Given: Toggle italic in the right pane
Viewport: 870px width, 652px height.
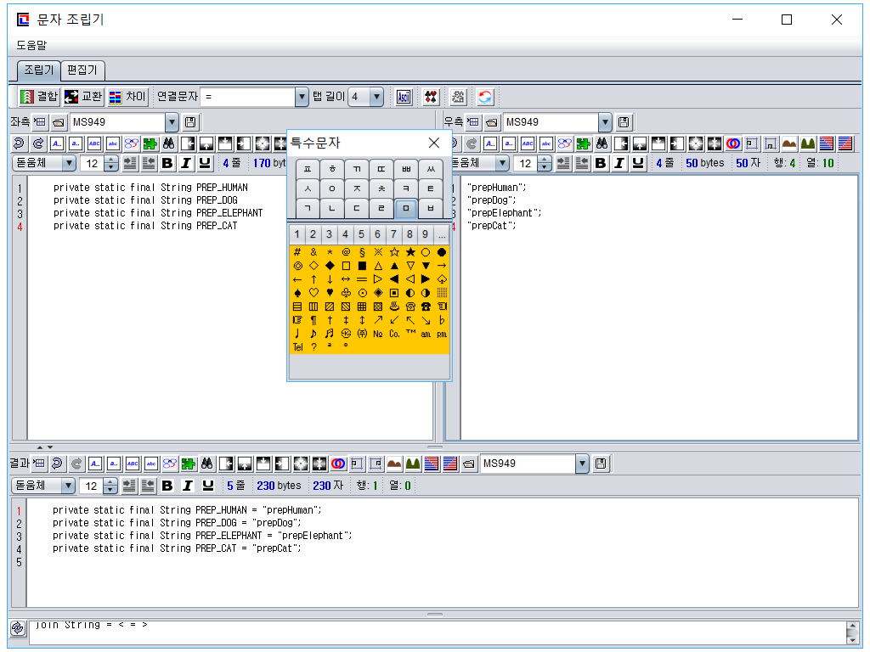Looking at the screenshot, I should point(619,163).
